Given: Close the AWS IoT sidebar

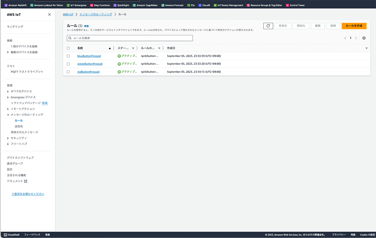Looking at the screenshot, I should [49, 15].
